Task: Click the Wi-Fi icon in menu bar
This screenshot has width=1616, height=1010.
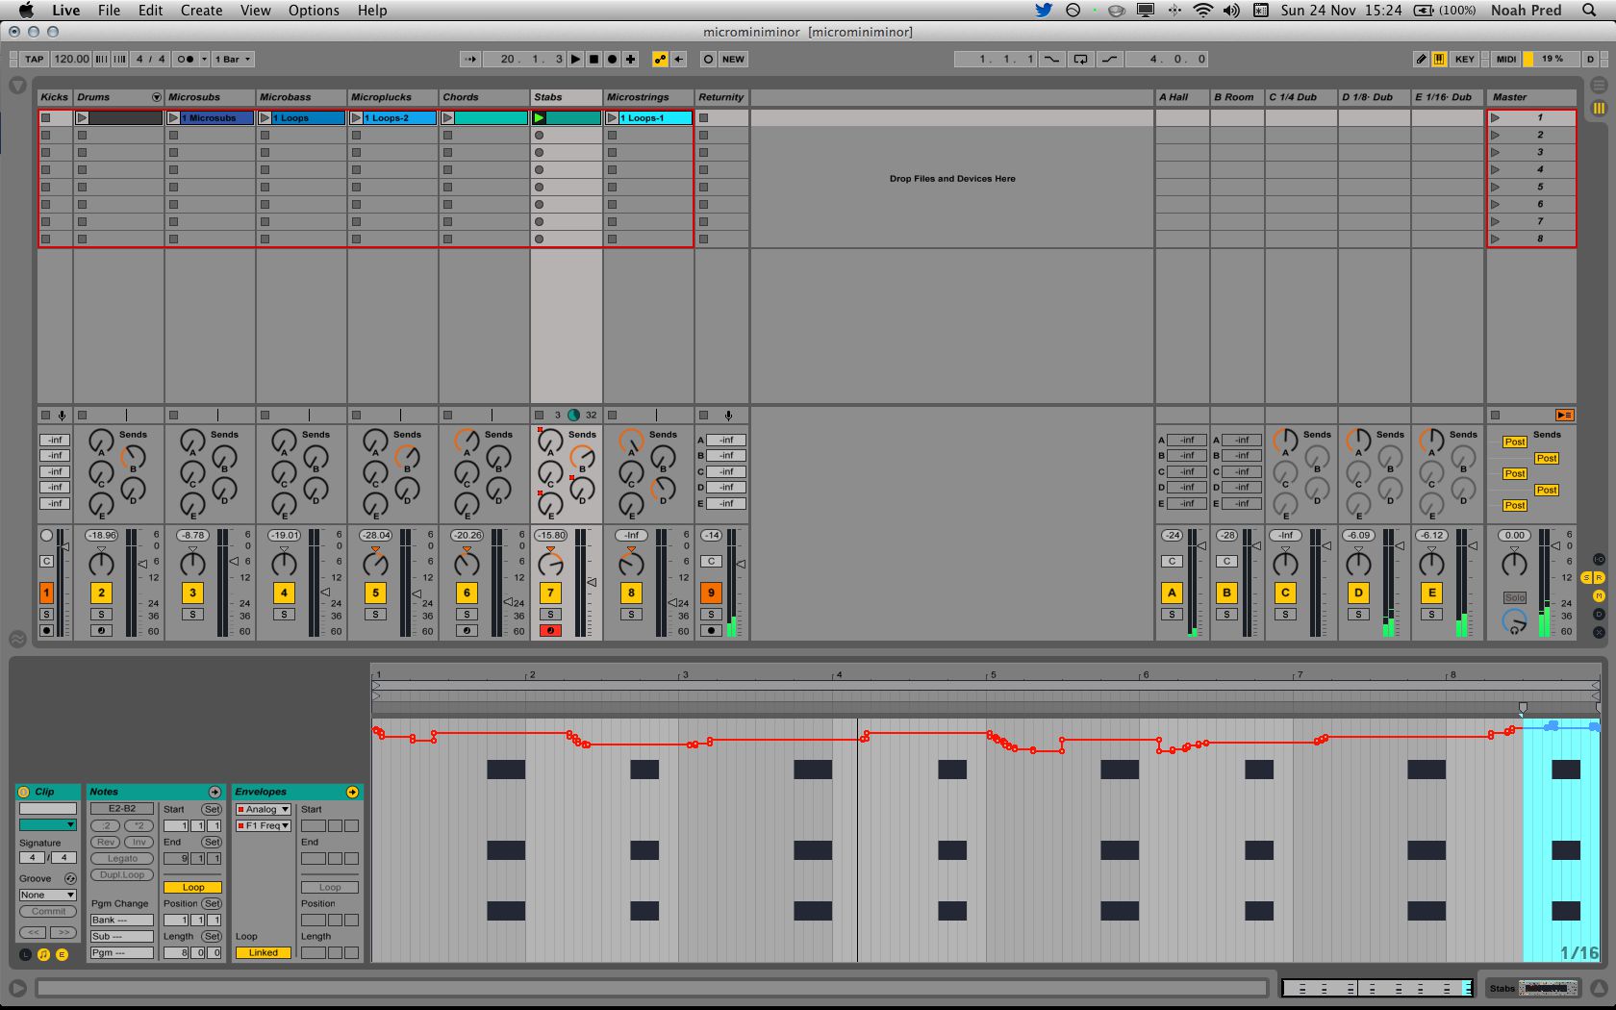Action: pyautogui.click(x=1202, y=11)
